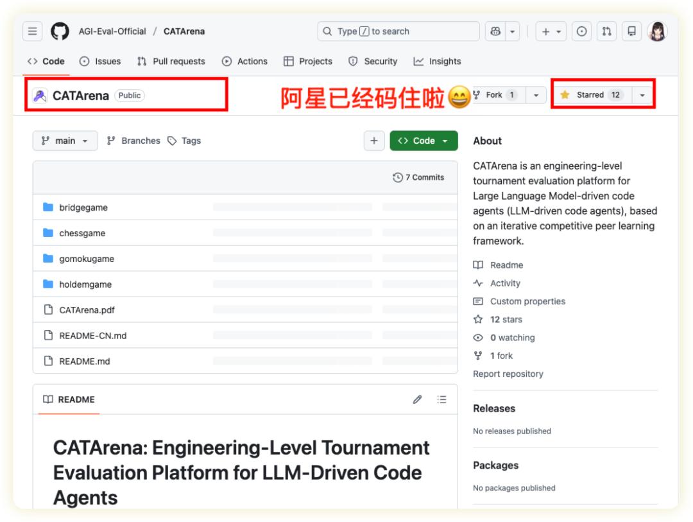Open the notifications inbox icon
Viewport: 693px width, 522px height.
632,31
